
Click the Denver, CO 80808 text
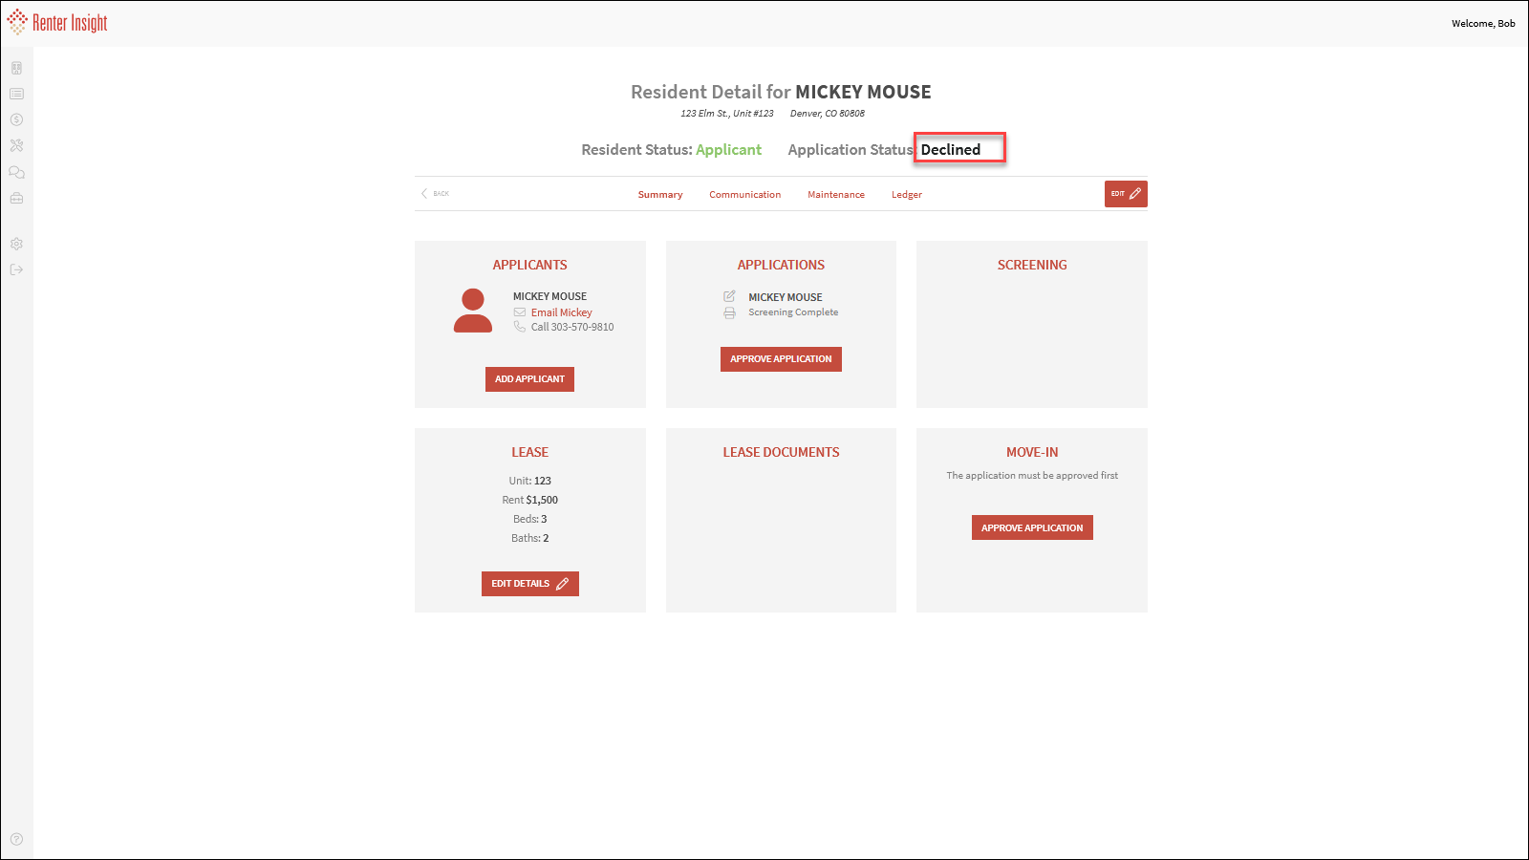pyautogui.click(x=828, y=113)
